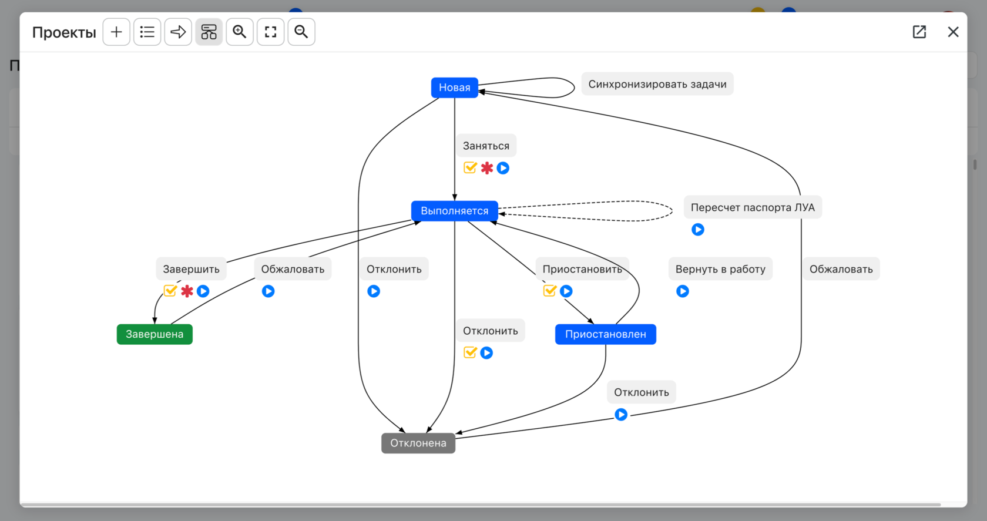Click play icon under Пересчет паспорта ЛУА

coord(698,230)
